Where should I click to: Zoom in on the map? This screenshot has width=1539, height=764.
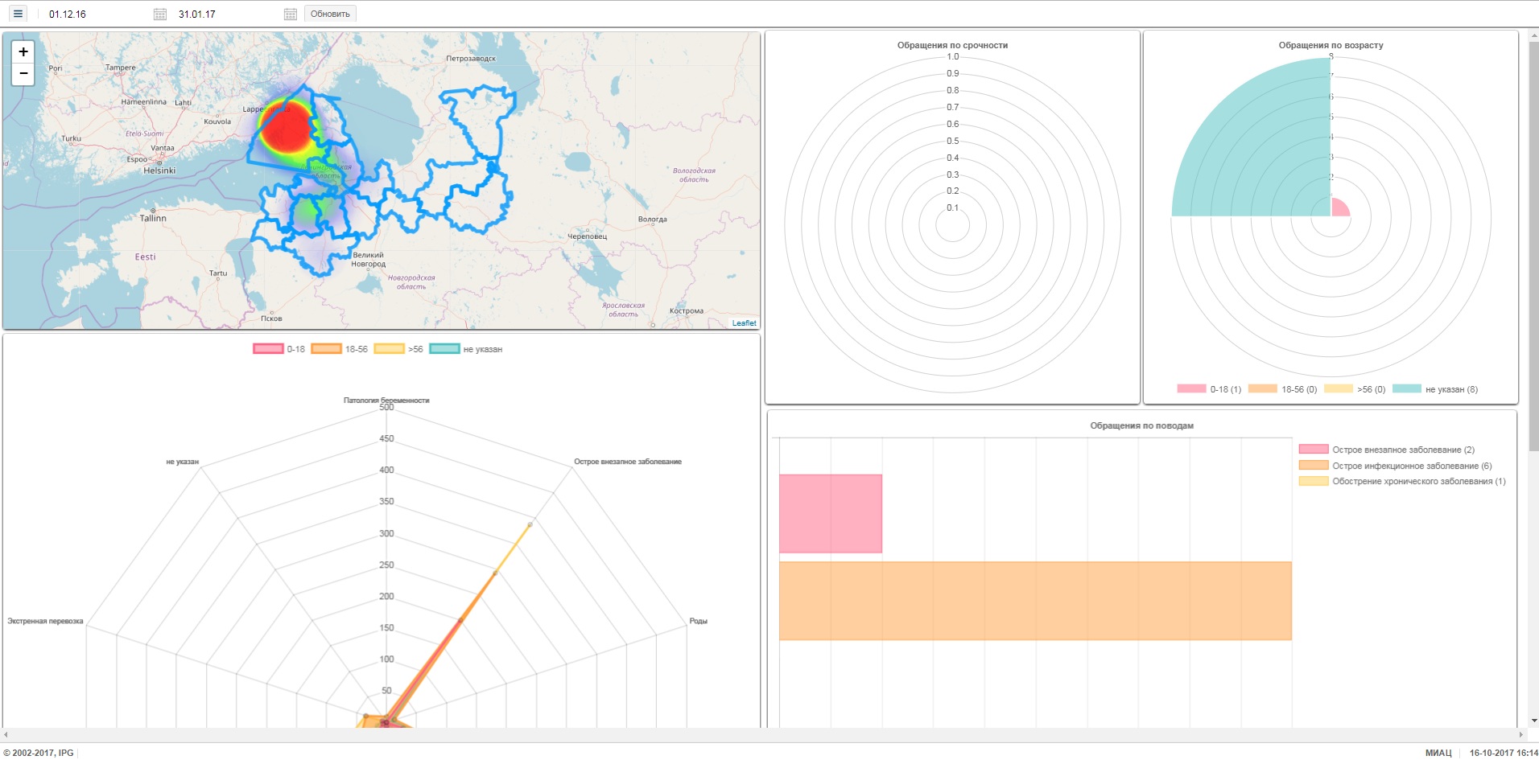click(23, 51)
